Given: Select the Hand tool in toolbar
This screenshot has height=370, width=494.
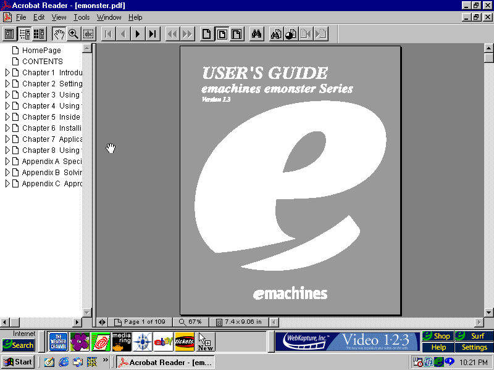Looking at the screenshot, I should point(59,34).
